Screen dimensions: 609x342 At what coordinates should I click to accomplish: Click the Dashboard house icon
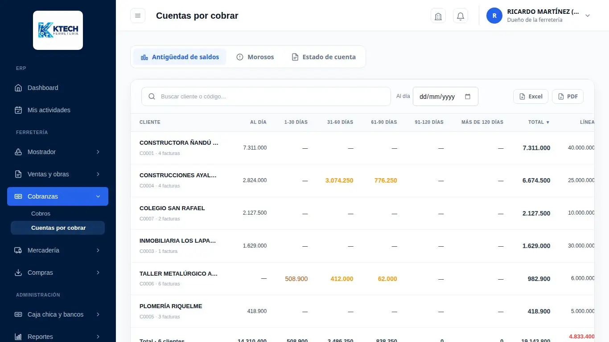18,88
